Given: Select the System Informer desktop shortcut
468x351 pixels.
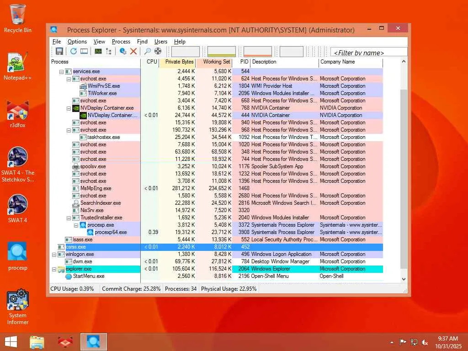Looking at the screenshot, I should pyautogui.click(x=18, y=307).
